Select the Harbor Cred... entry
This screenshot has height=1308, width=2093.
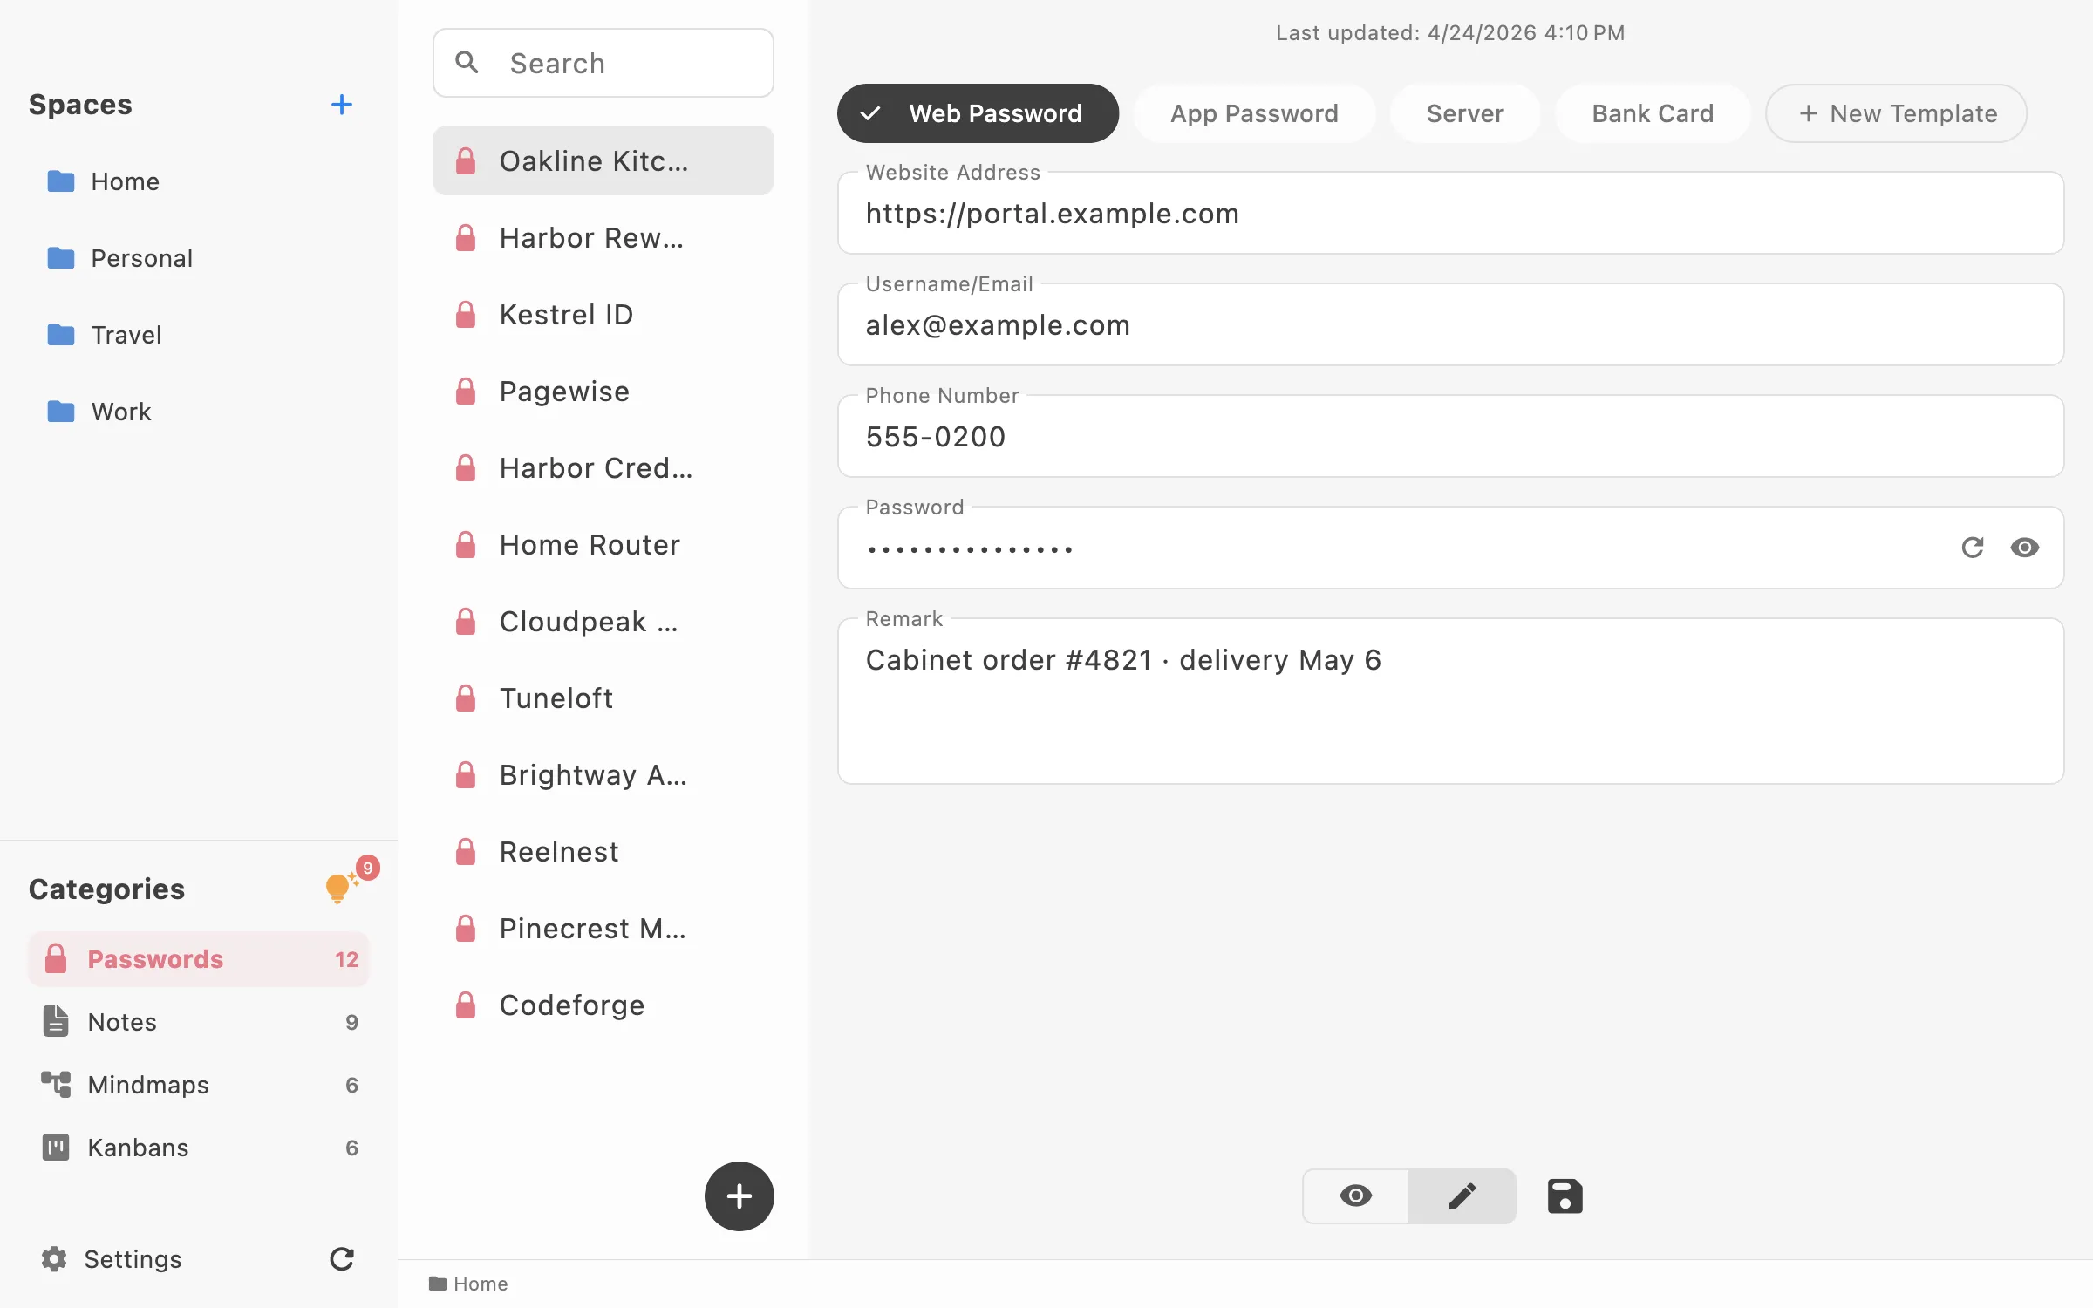[x=603, y=467]
